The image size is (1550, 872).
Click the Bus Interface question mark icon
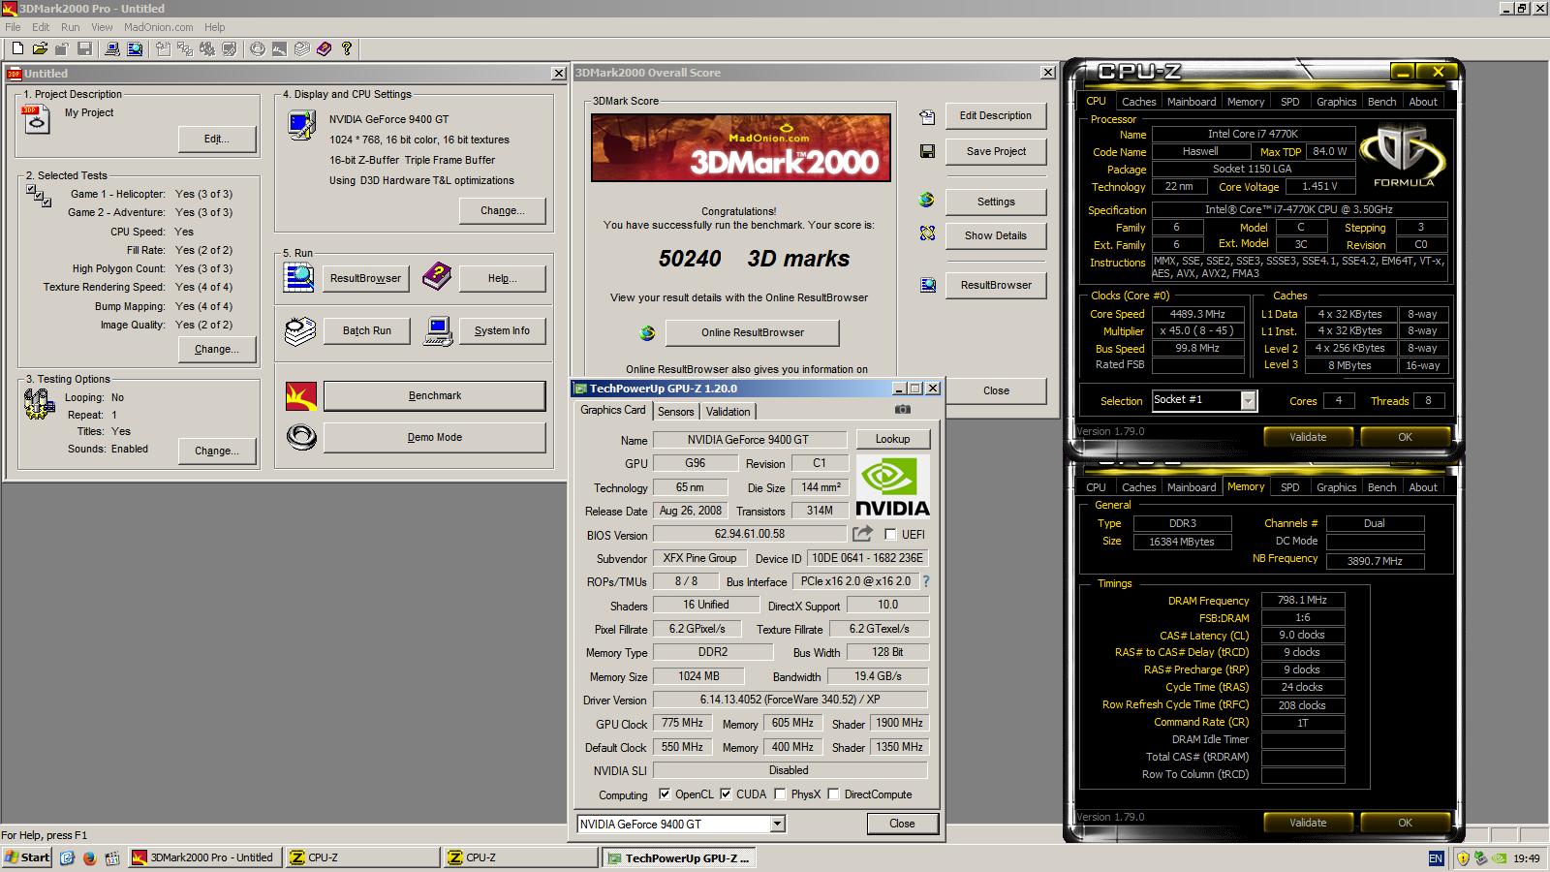[x=925, y=581]
